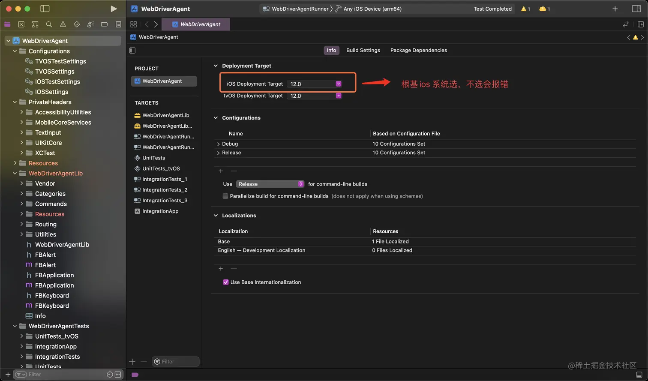Run the project with the play button
Image resolution: width=648 pixels, height=381 pixels.
[114, 9]
